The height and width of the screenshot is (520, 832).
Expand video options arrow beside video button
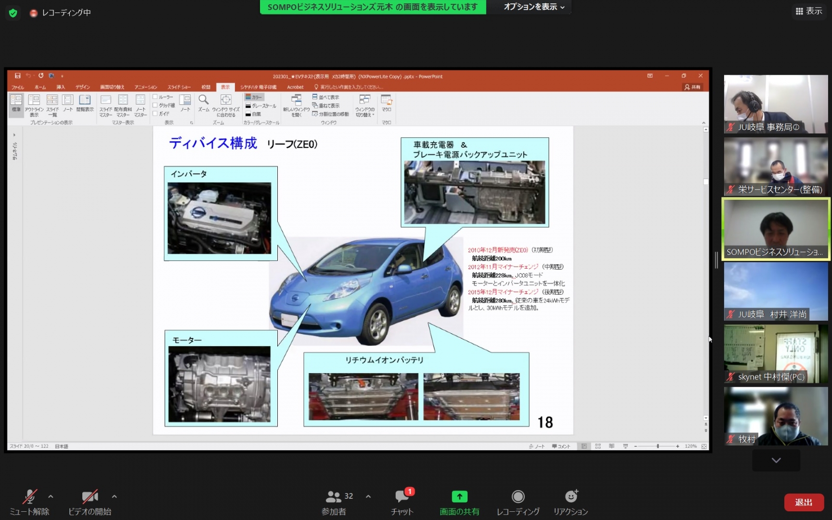click(114, 496)
